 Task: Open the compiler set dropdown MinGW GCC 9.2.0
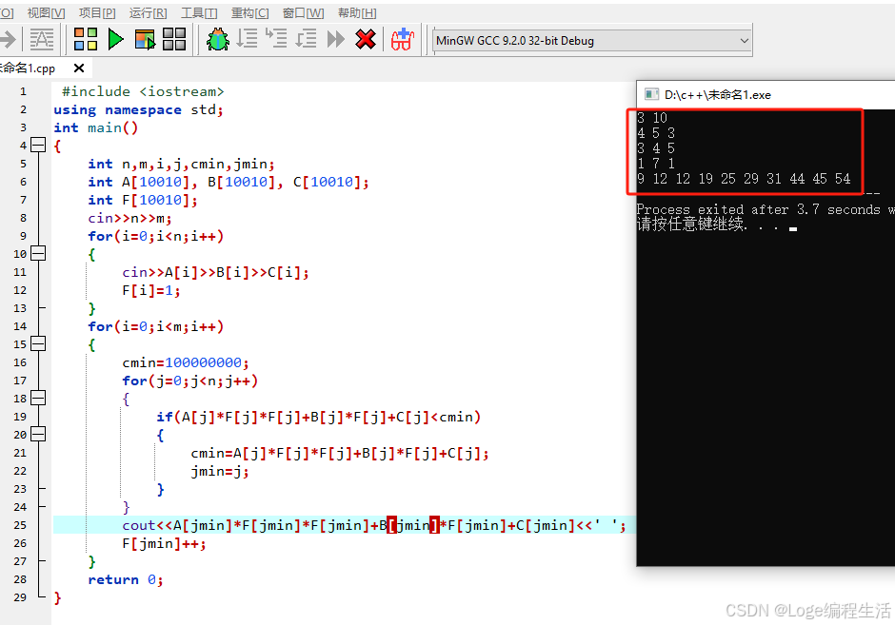tap(592, 41)
